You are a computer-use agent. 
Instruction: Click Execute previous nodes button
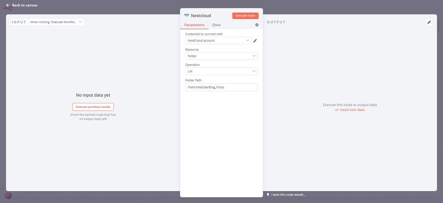pos(93,107)
